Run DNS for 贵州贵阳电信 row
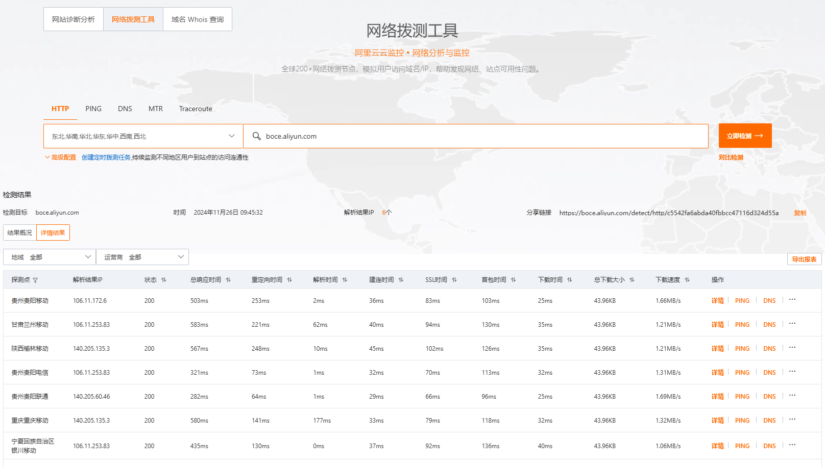The width and height of the screenshot is (825, 467). [769, 373]
